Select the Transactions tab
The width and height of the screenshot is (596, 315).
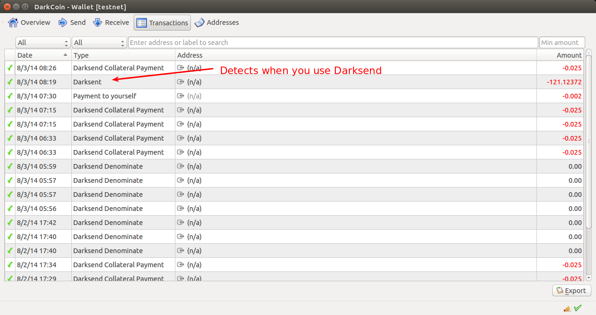click(x=162, y=22)
